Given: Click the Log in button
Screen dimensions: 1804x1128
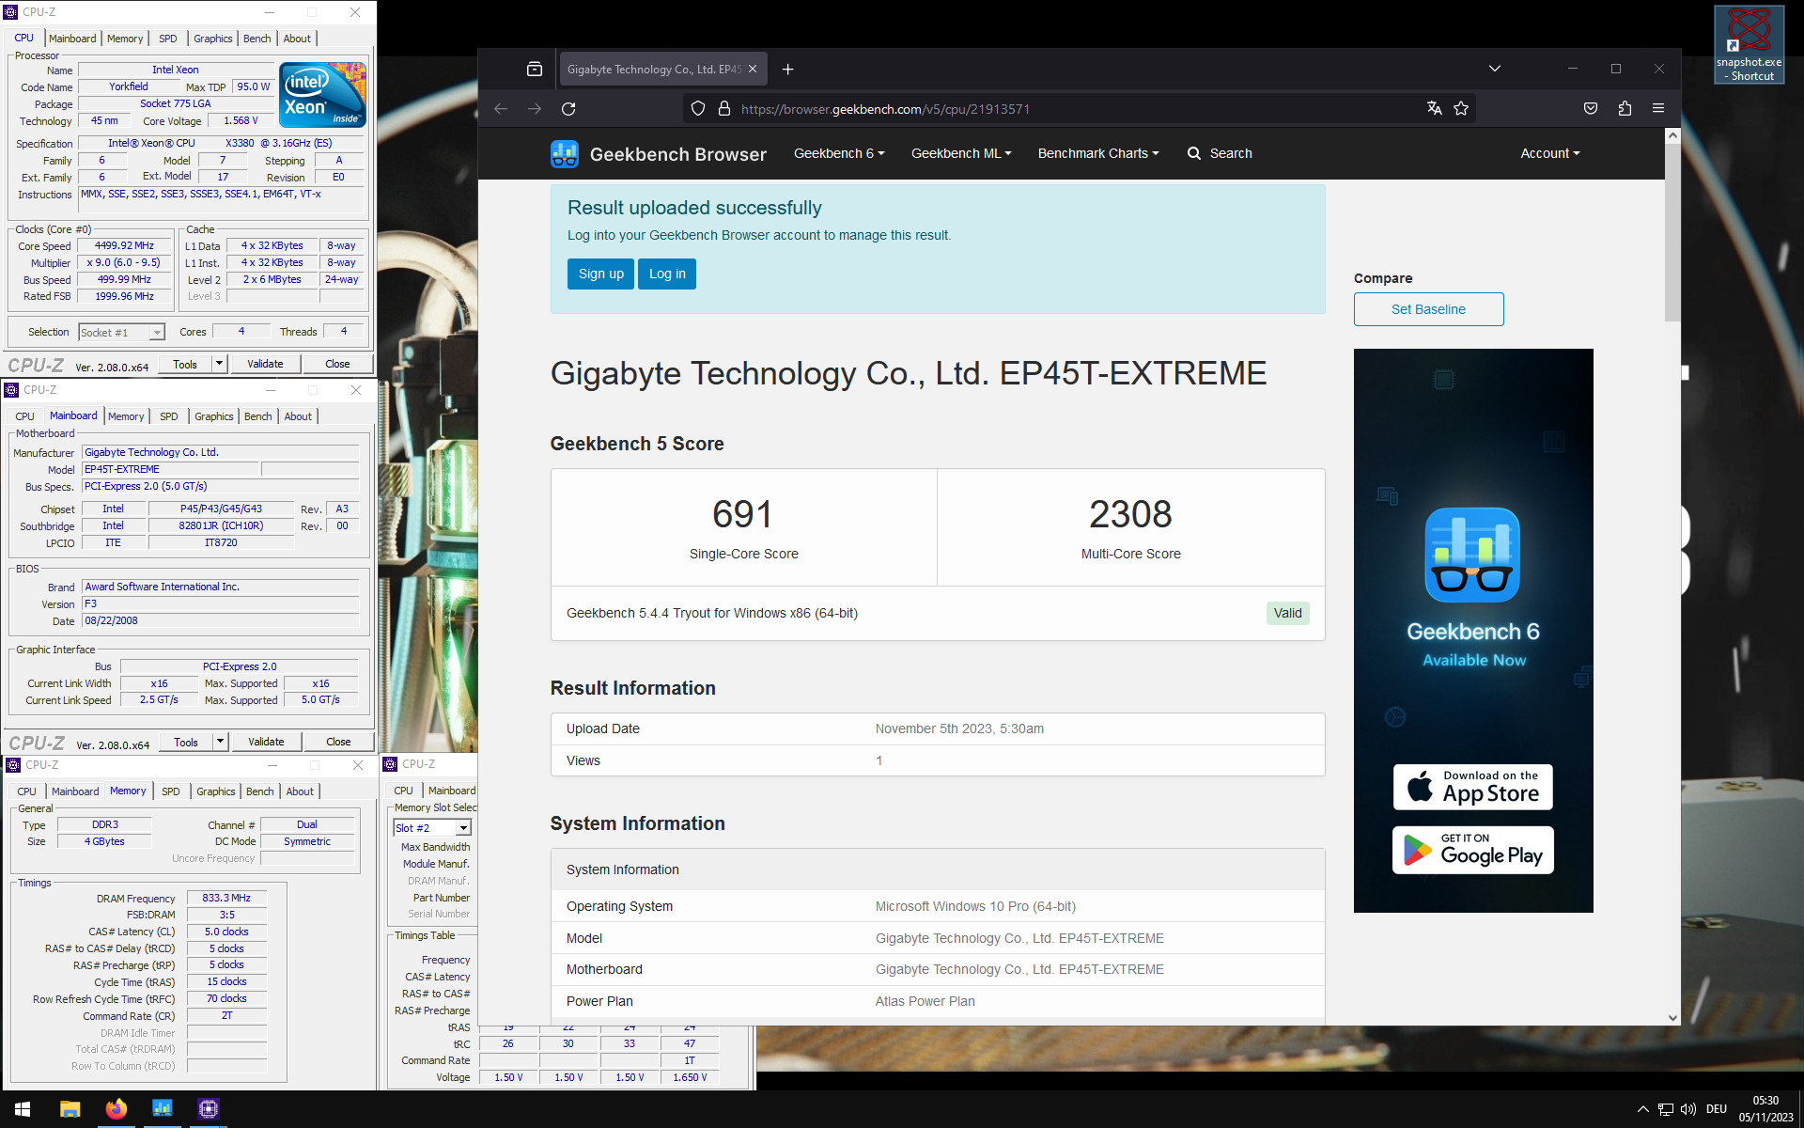Looking at the screenshot, I should point(667,274).
